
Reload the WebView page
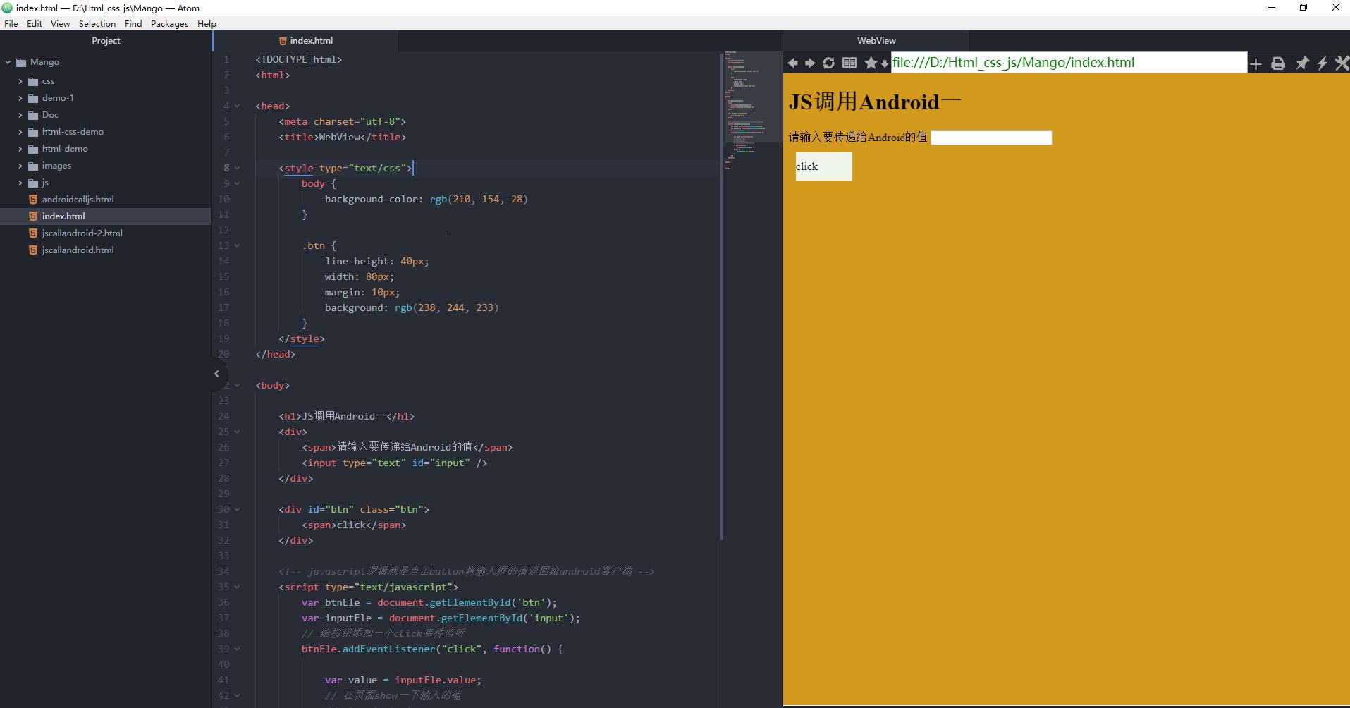[x=829, y=63]
